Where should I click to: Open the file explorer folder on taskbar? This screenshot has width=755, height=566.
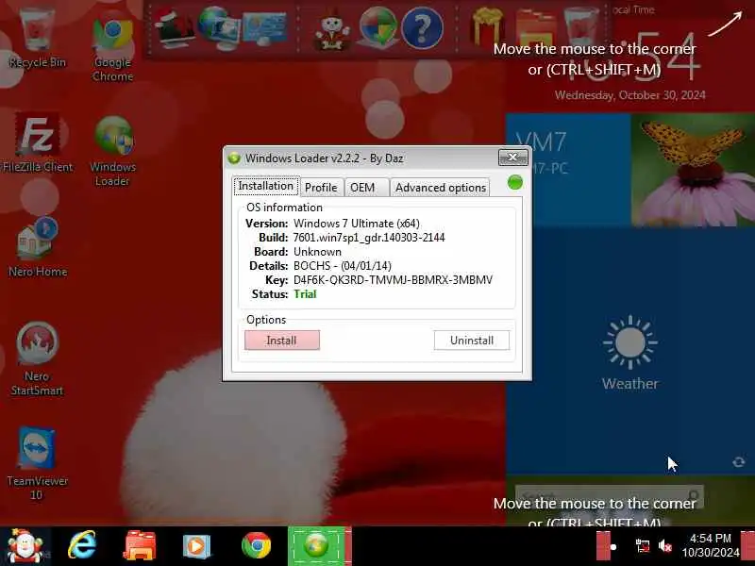[x=140, y=546]
